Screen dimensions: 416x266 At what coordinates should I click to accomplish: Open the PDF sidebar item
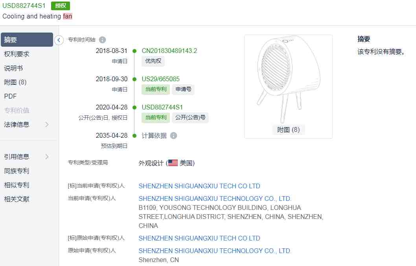(10, 97)
